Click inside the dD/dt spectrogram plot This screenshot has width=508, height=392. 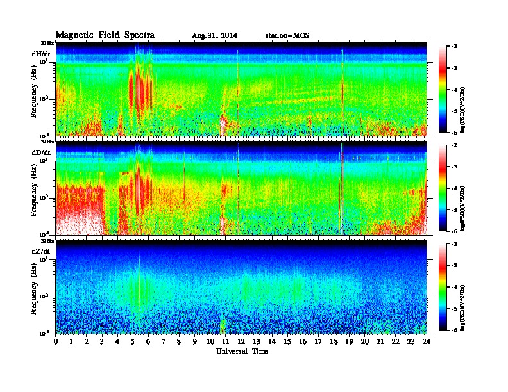pos(241,188)
